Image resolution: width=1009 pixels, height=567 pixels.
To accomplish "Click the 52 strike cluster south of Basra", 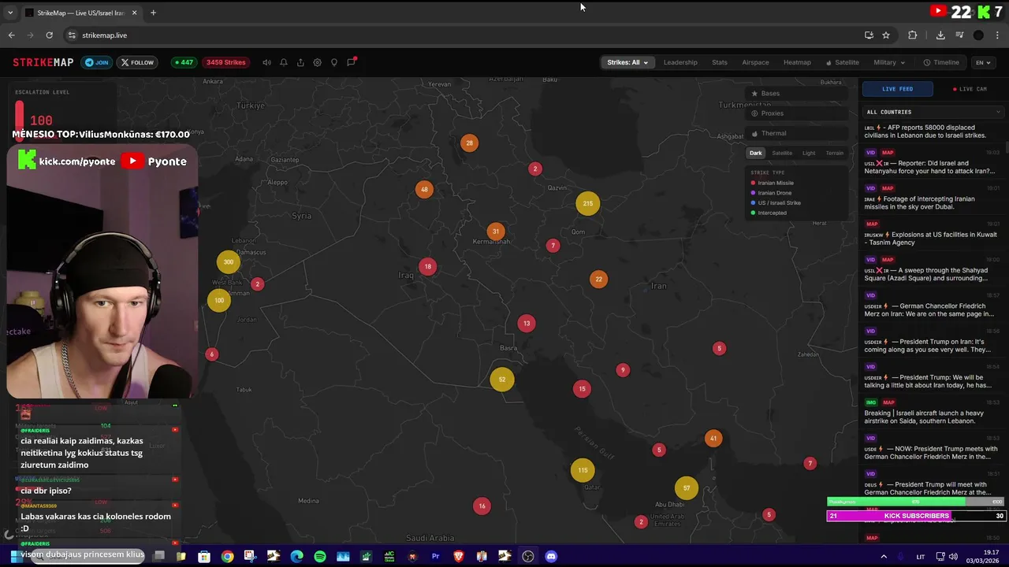I will 502,380.
